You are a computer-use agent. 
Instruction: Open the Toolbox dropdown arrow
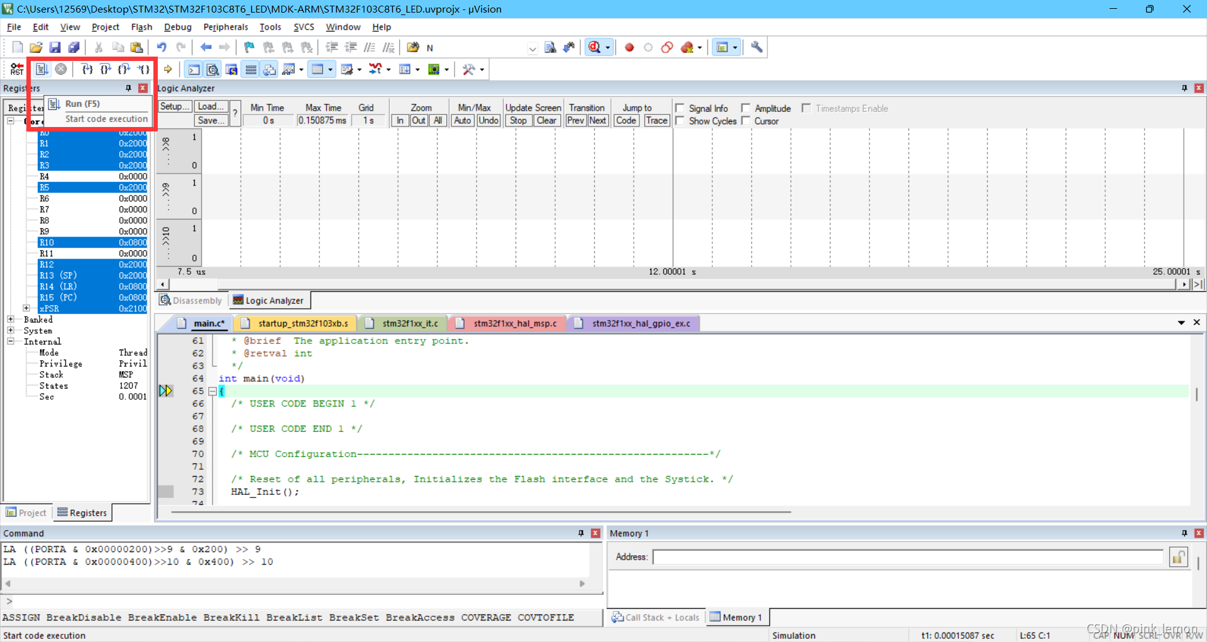coord(482,69)
